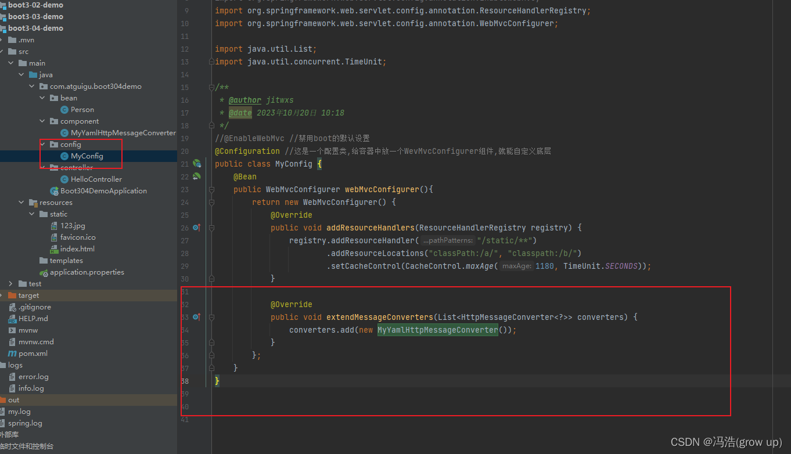This screenshot has height=454, width=791.
Task: Click the @Configuration annotation
Action: coord(247,151)
